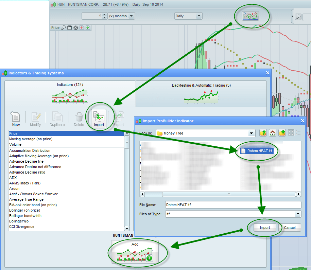311x270 pixels.
Task: Click the green up arrow in Price panel
Action: click(88, 28)
